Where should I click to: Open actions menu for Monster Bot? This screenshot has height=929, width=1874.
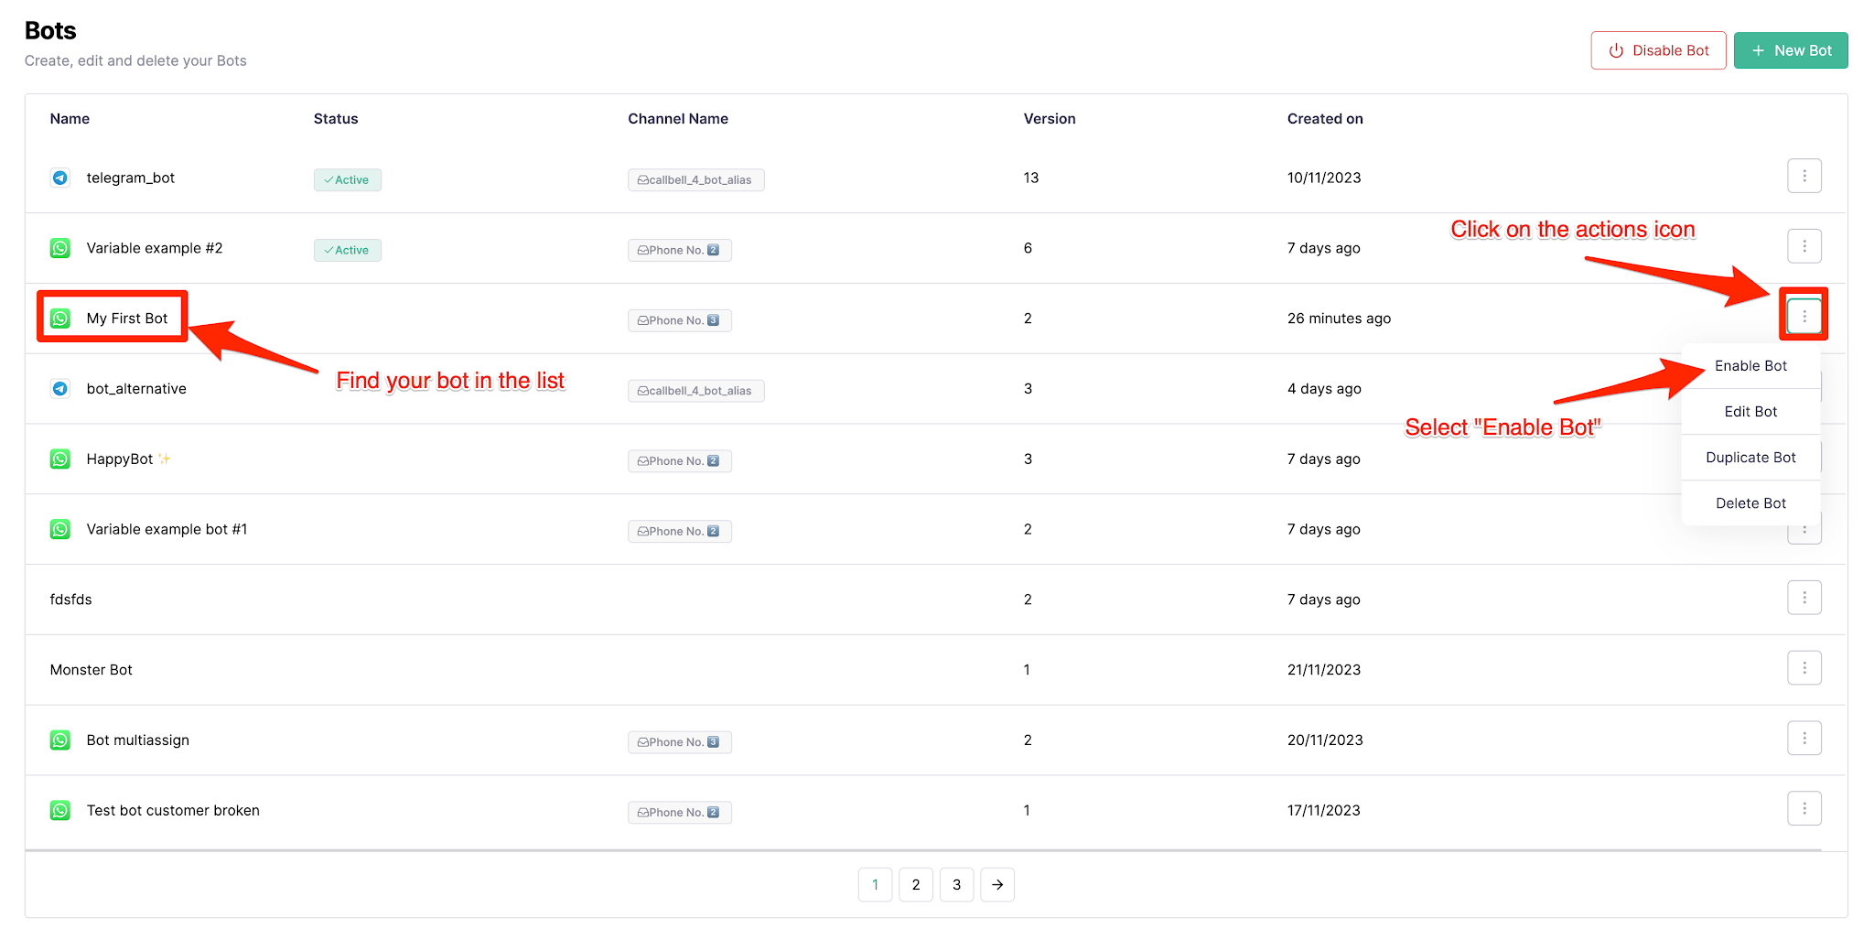click(x=1804, y=668)
